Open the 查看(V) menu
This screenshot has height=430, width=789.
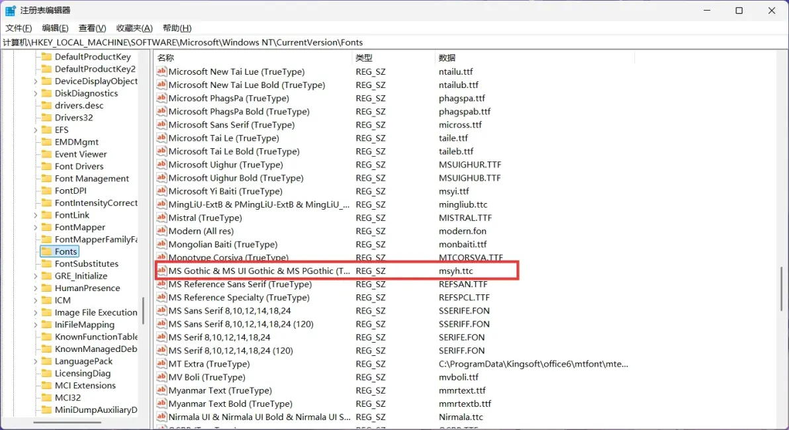(92, 28)
